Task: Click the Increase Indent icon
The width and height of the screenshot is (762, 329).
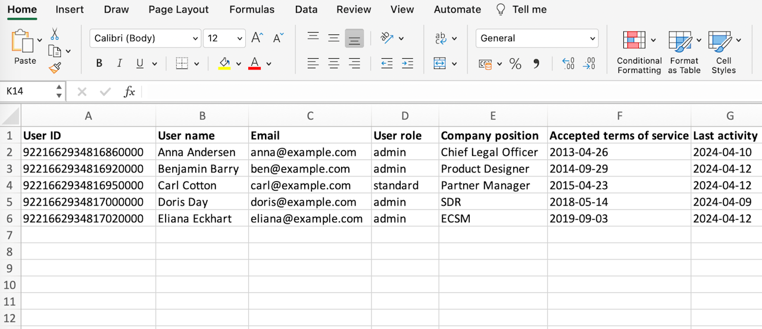Action: (x=407, y=64)
